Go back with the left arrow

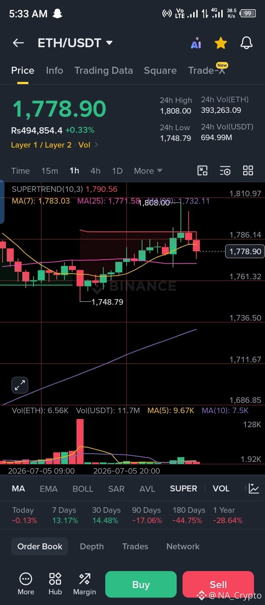click(18, 43)
